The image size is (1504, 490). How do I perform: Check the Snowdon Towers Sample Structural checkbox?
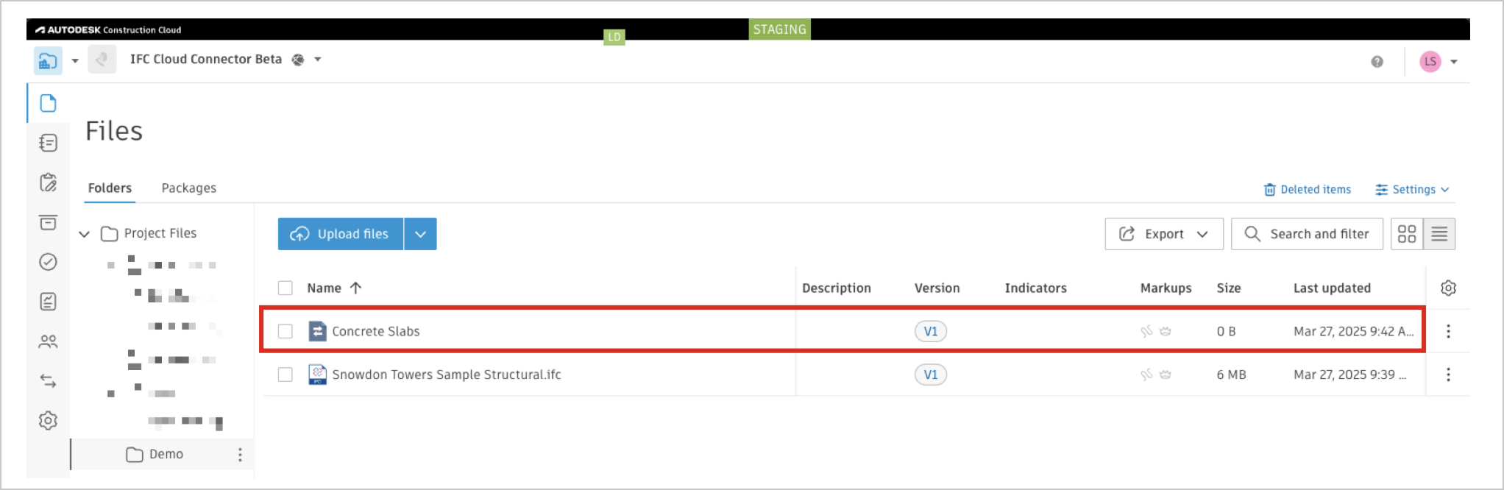pos(285,374)
